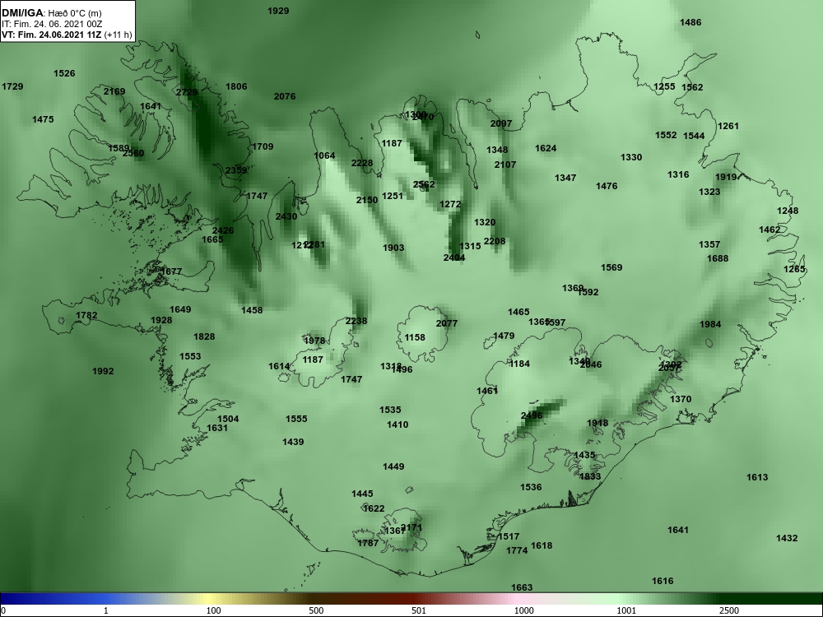This screenshot has height=617, width=823.
Task: Pick the map value 1476
Action: coord(607,186)
